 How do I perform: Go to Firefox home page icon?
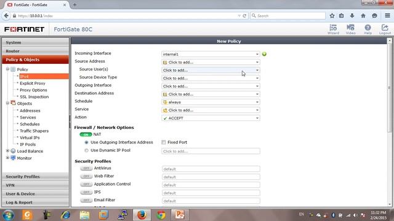pyautogui.click(x=363, y=16)
